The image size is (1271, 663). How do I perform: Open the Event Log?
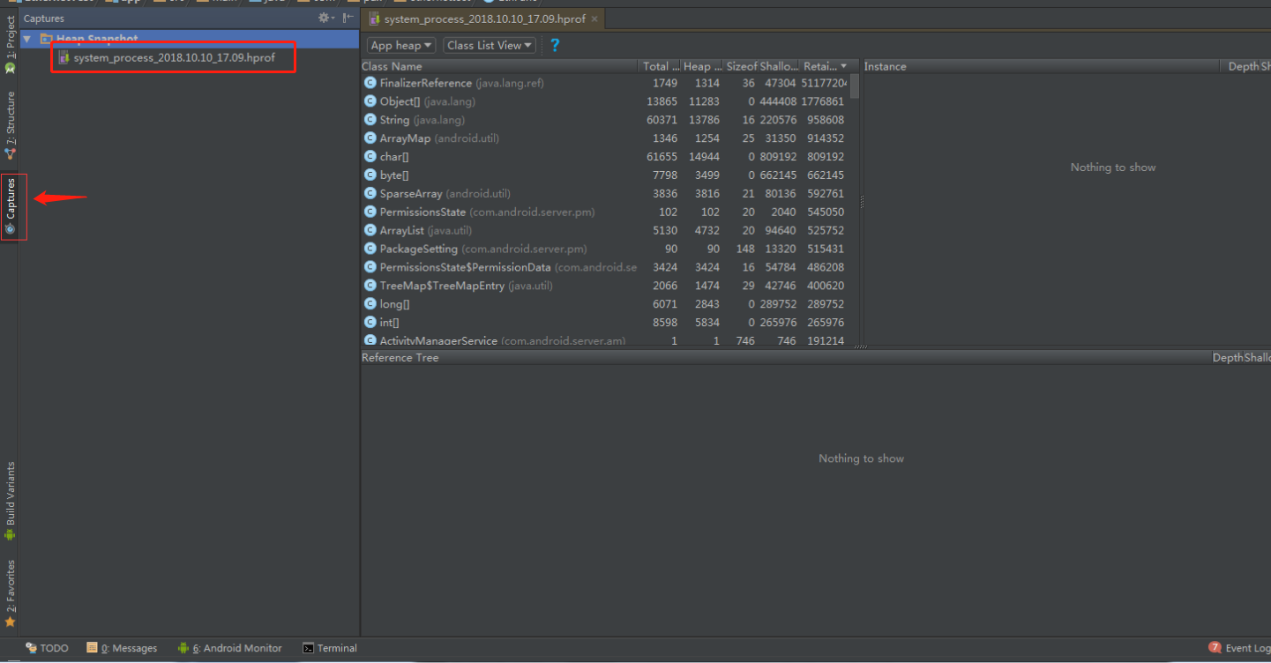pos(1239,648)
